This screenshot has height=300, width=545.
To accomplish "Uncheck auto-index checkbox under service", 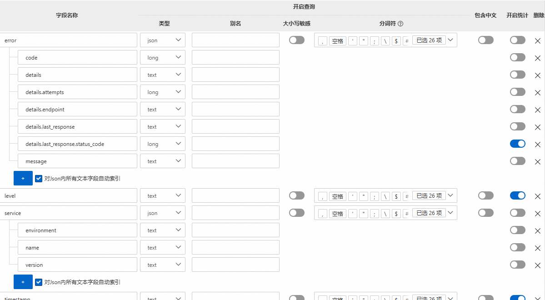I will click(39, 282).
